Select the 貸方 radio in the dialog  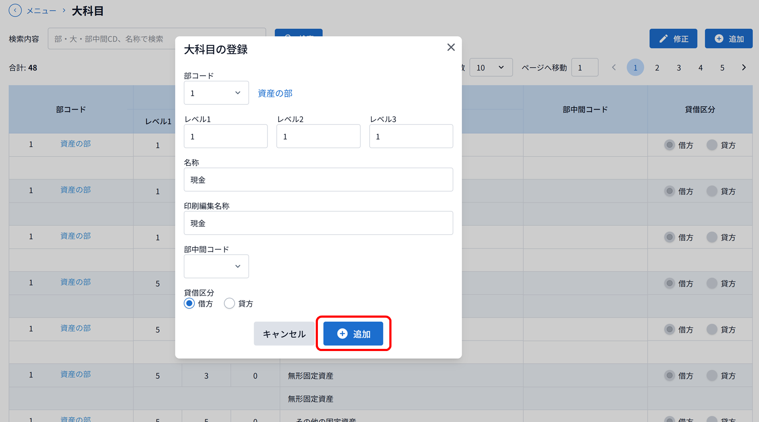229,304
